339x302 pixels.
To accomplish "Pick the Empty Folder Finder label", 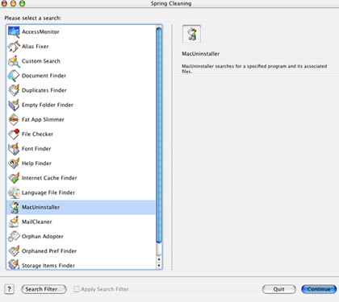I will pyautogui.click(x=48, y=105).
